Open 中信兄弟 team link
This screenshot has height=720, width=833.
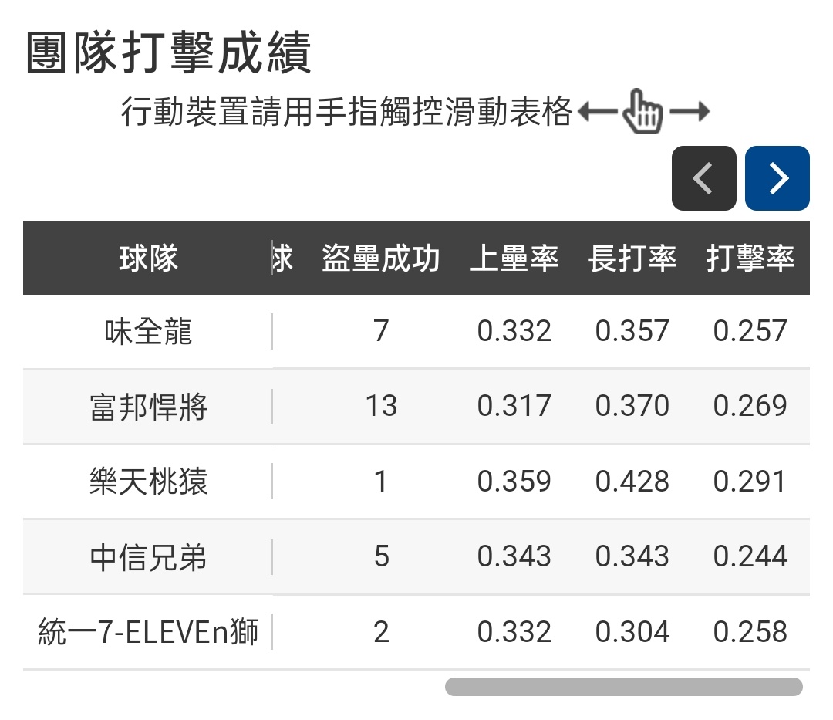148,556
